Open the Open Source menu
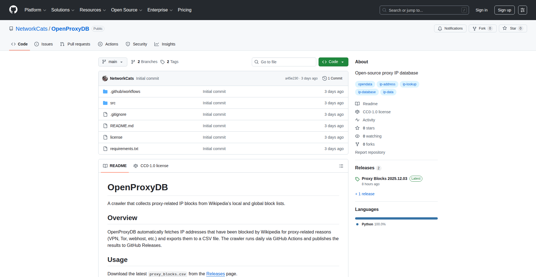This screenshot has height=277, width=536. [126, 10]
